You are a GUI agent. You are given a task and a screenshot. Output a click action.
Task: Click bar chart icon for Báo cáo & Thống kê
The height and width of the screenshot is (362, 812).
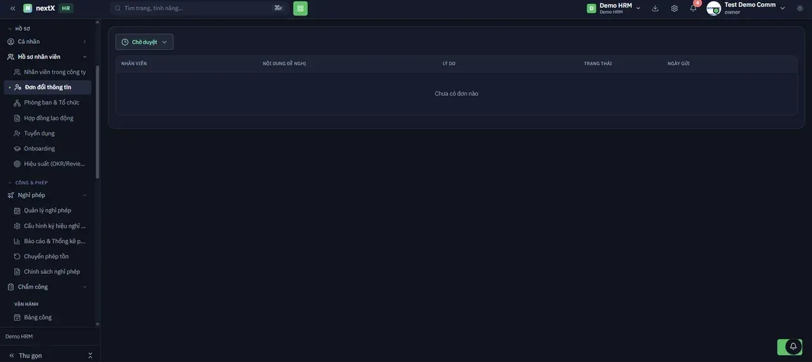click(x=17, y=241)
